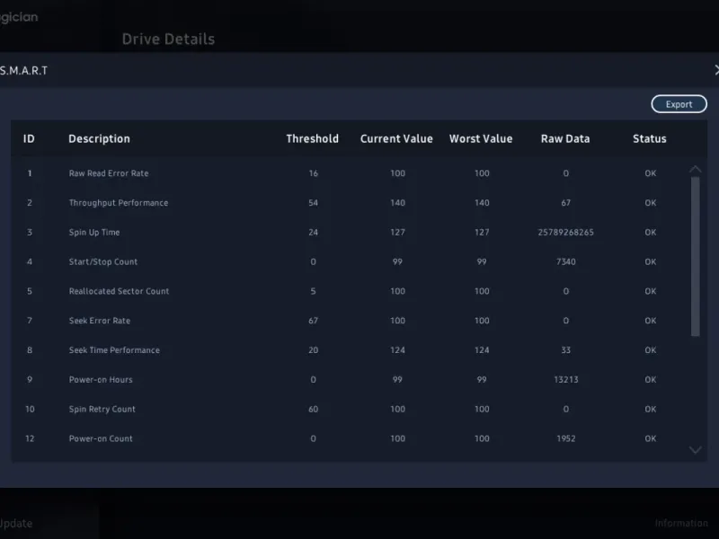
Task: Click threshold value 60
Action: pos(313,409)
